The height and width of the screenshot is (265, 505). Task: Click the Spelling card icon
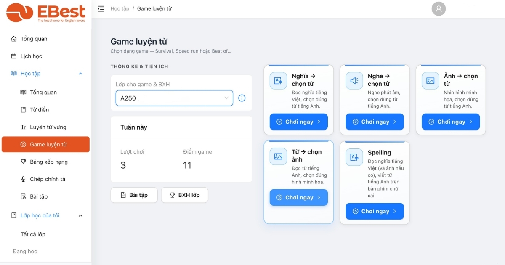[354, 157]
